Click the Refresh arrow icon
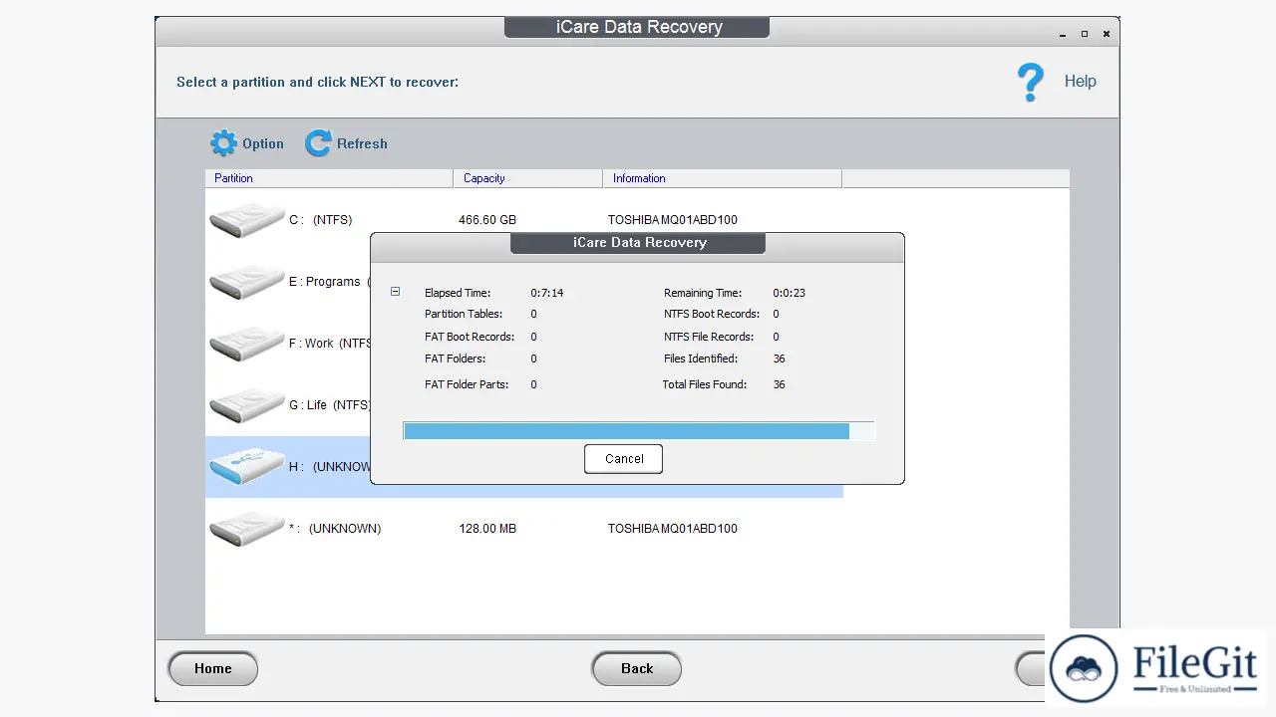This screenshot has height=717, width=1276. click(318, 143)
